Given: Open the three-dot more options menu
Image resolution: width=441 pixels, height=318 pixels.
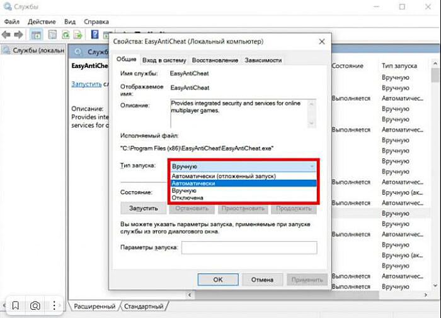Looking at the screenshot, I should 55,305.
